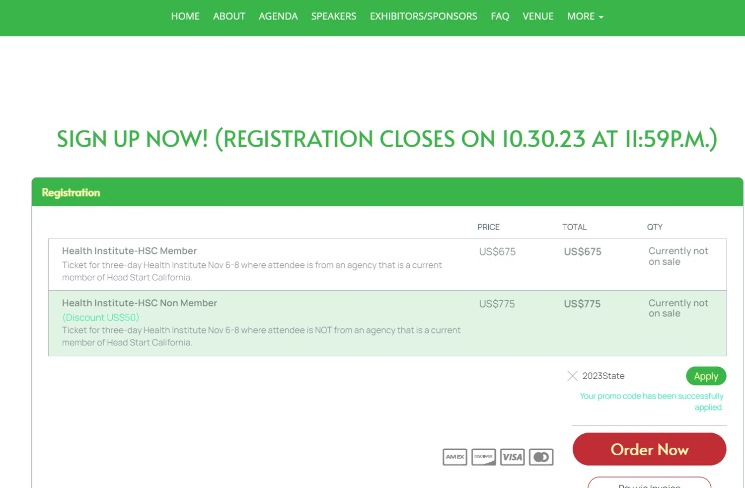Image resolution: width=745 pixels, height=488 pixels.
Task: Go to the ABOUT page
Action: 229,16
